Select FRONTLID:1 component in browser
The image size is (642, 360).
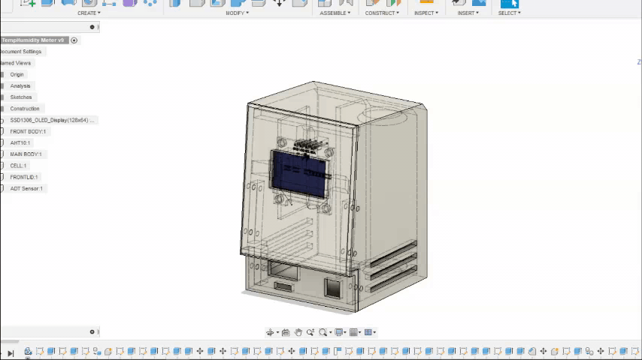pos(24,177)
